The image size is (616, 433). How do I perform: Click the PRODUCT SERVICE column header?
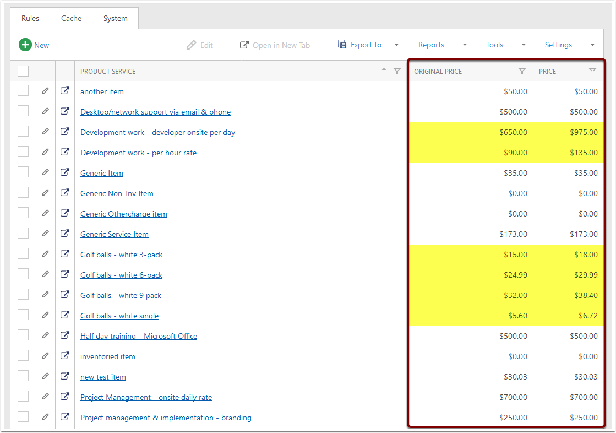[x=108, y=71]
